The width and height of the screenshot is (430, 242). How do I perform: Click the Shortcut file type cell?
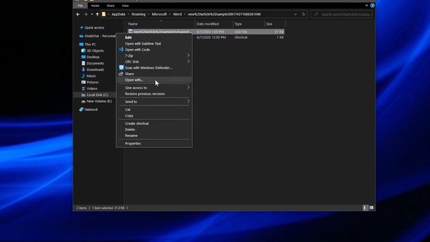tap(241, 38)
